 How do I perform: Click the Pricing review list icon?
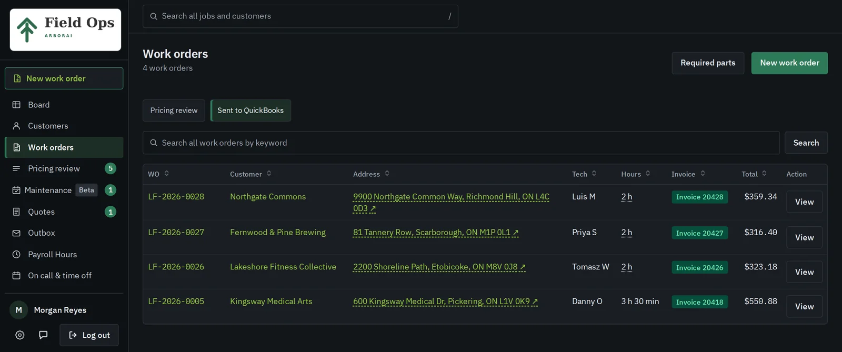(x=16, y=168)
